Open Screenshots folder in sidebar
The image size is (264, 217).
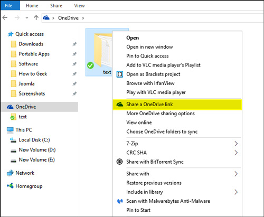pos(32,93)
